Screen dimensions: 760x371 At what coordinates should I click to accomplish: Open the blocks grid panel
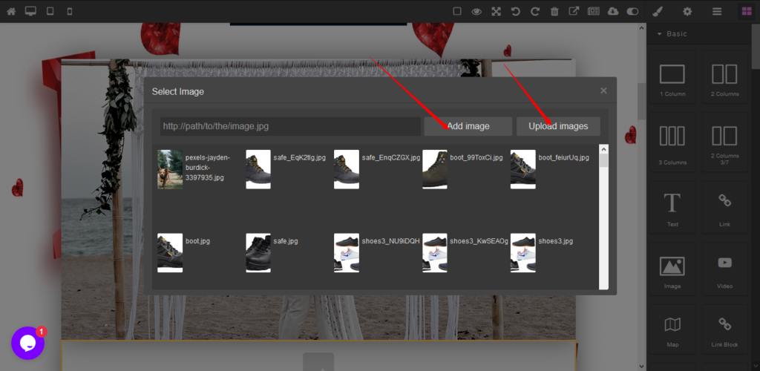tap(746, 11)
